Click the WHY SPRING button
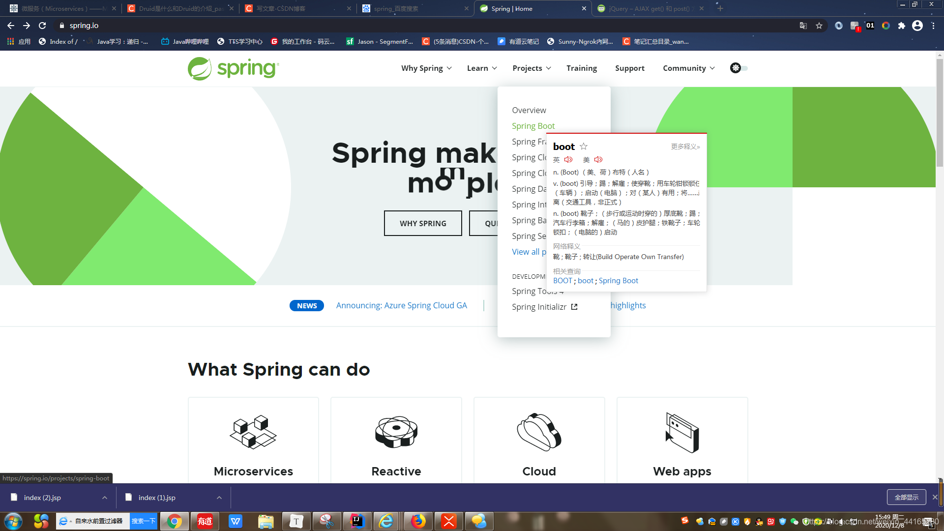The height and width of the screenshot is (531, 944). pyautogui.click(x=423, y=223)
